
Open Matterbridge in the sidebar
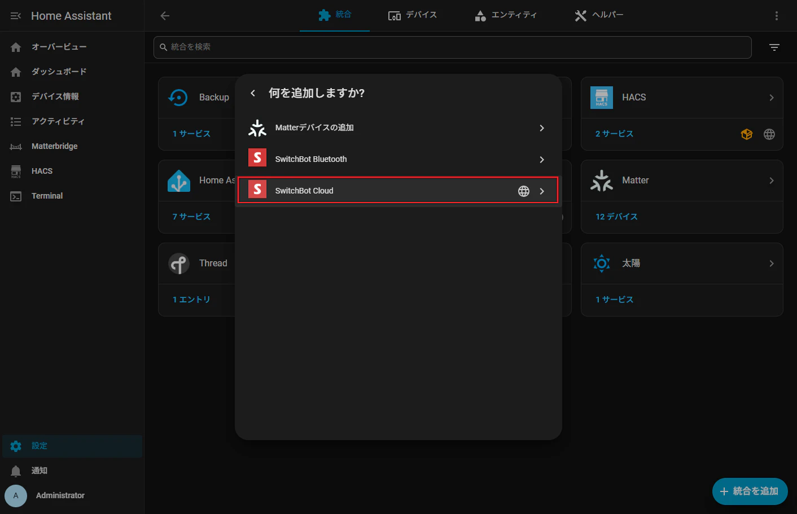pos(72,146)
